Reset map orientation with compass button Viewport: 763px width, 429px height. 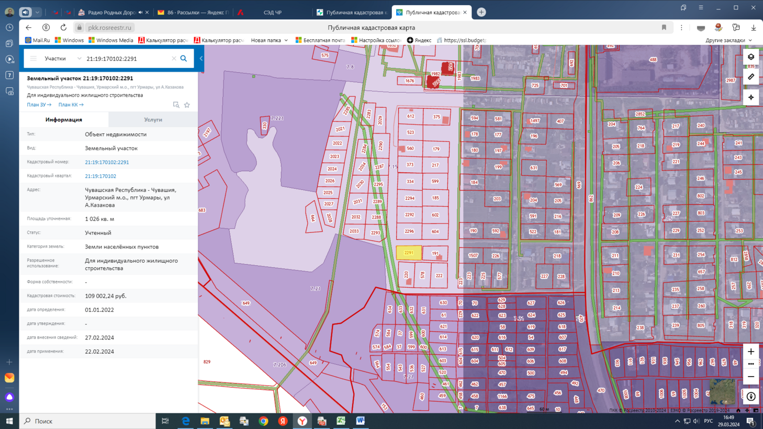pos(751,397)
